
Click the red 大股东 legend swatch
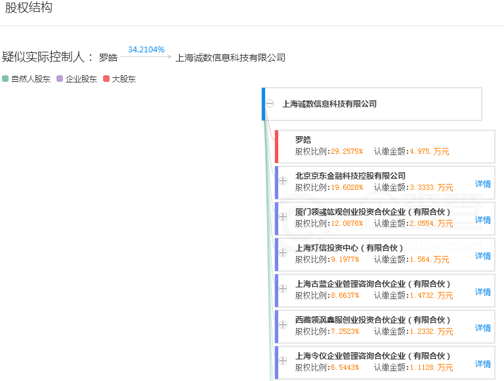106,79
